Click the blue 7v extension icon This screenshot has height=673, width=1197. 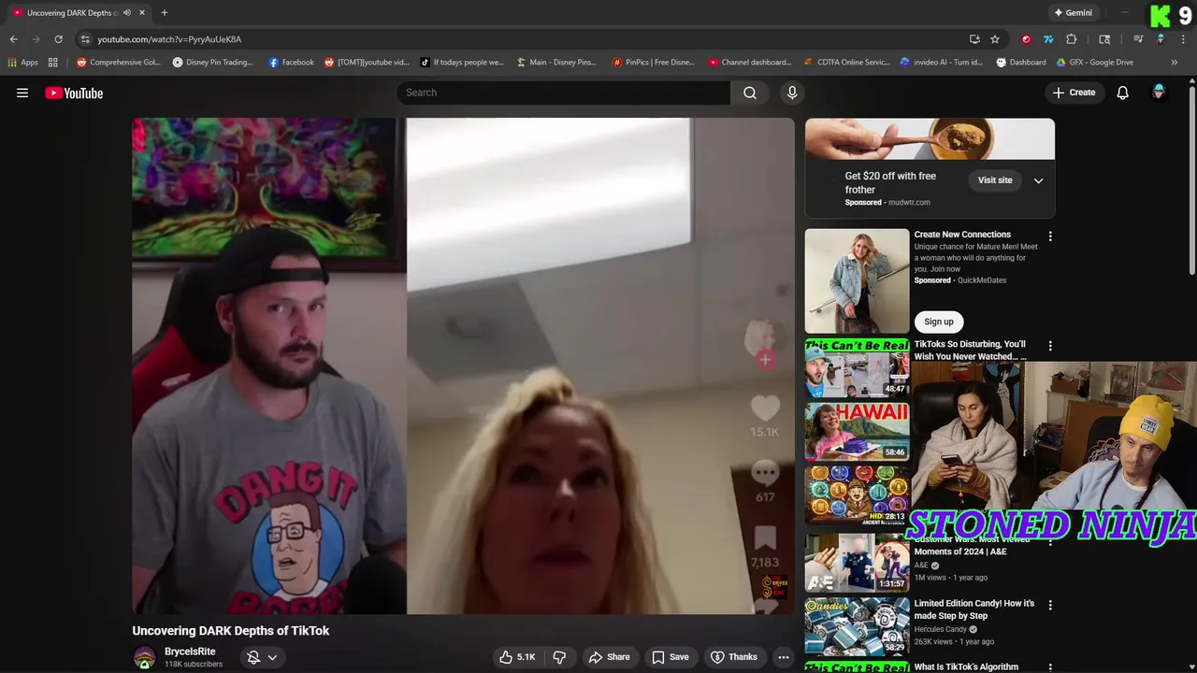[1048, 39]
